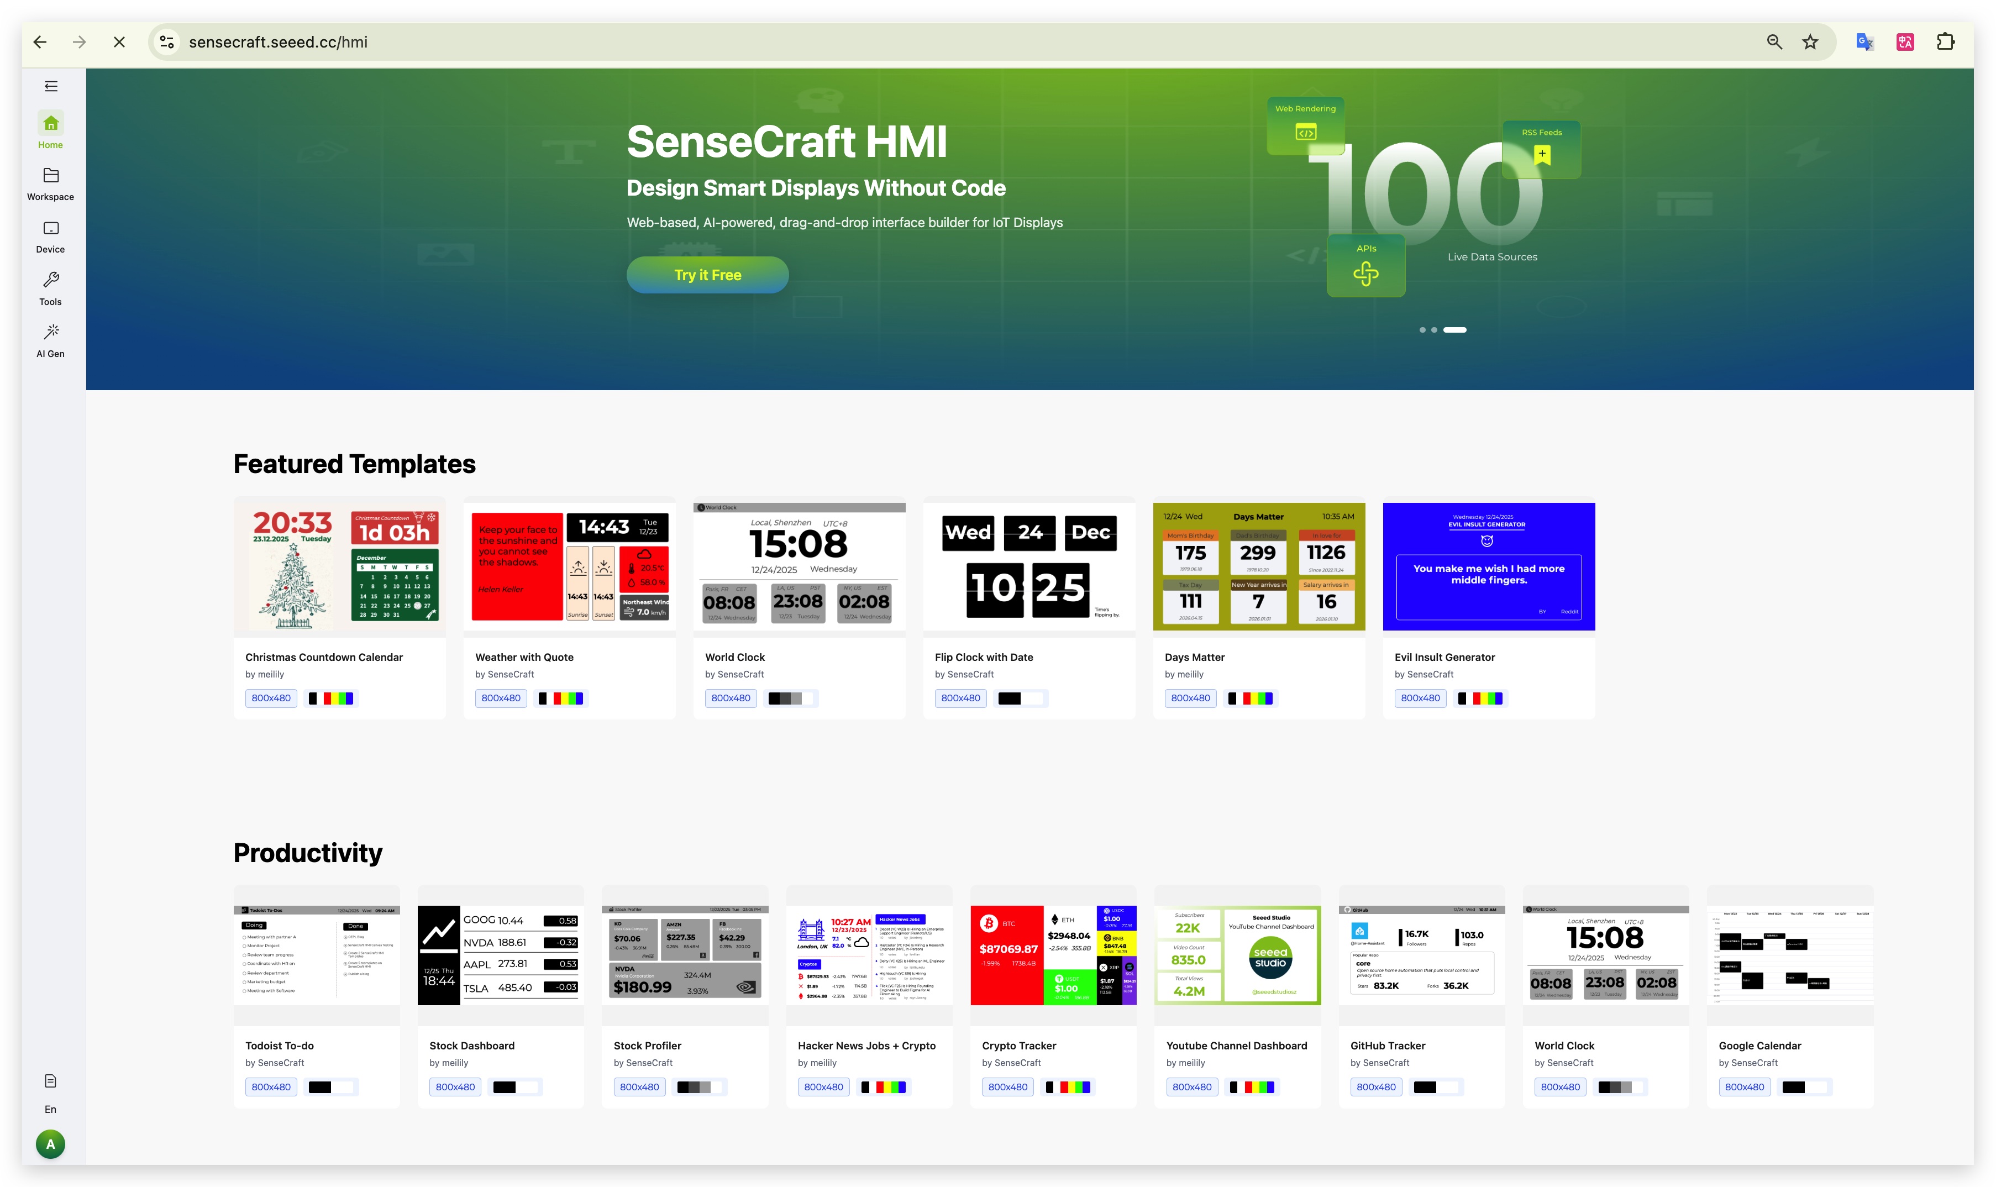
Task: Select the first banner carousel dot
Action: click(1422, 329)
